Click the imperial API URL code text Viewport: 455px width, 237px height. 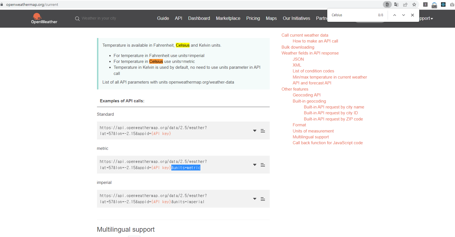(153, 199)
